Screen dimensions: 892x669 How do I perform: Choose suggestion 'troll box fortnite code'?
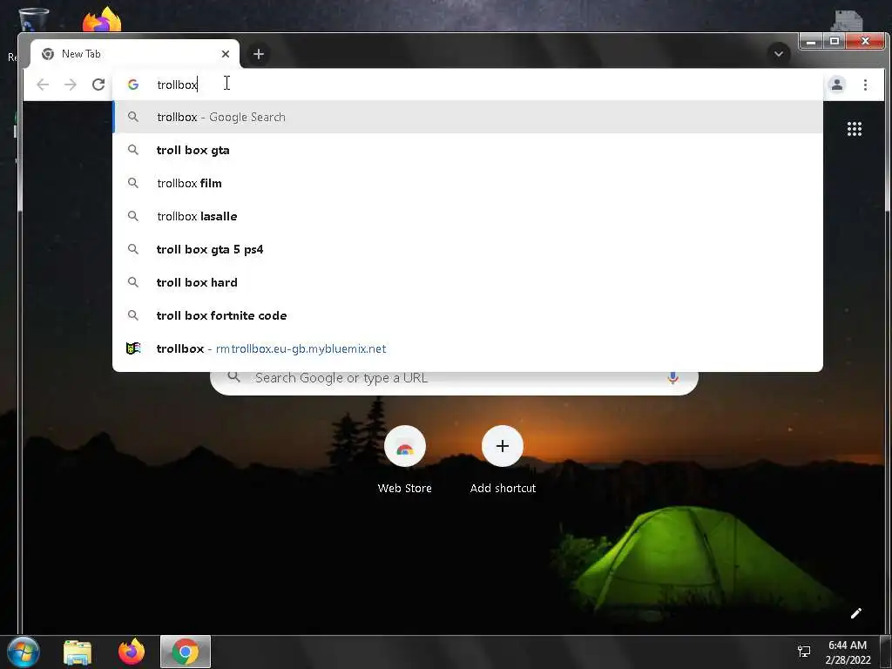click(x=468, y=315)
